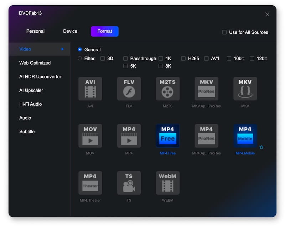Click the MP4.Ap...ProRes label
Viewport: 285px width, 229px height.
[206, 153]
